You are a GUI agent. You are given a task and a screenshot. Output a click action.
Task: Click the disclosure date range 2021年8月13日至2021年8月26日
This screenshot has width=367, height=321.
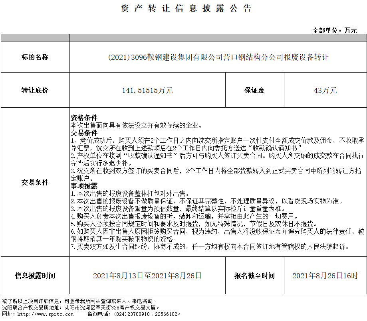coord(147,276)
